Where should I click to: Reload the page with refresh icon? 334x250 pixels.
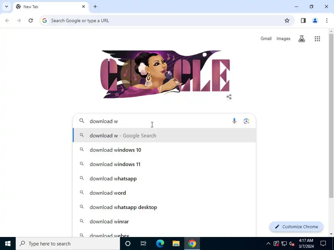click(31, 21)
